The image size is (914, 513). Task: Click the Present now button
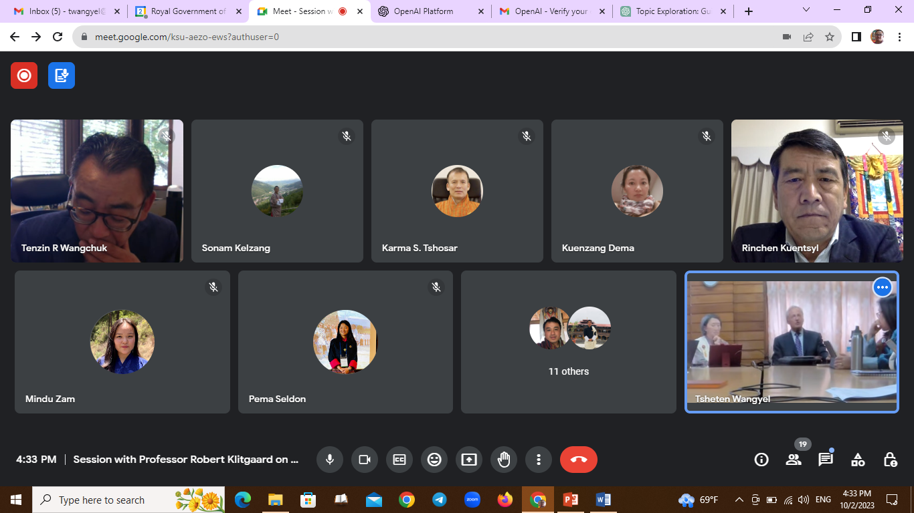[469, 460]
